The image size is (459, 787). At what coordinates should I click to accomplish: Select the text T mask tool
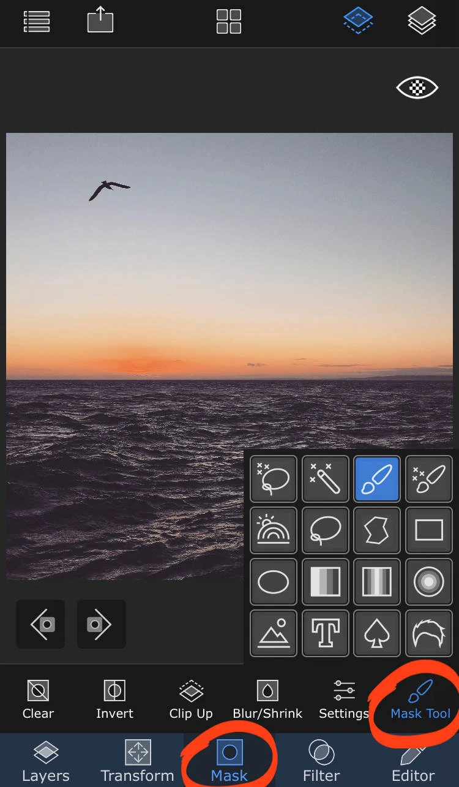tap(326, 633)
